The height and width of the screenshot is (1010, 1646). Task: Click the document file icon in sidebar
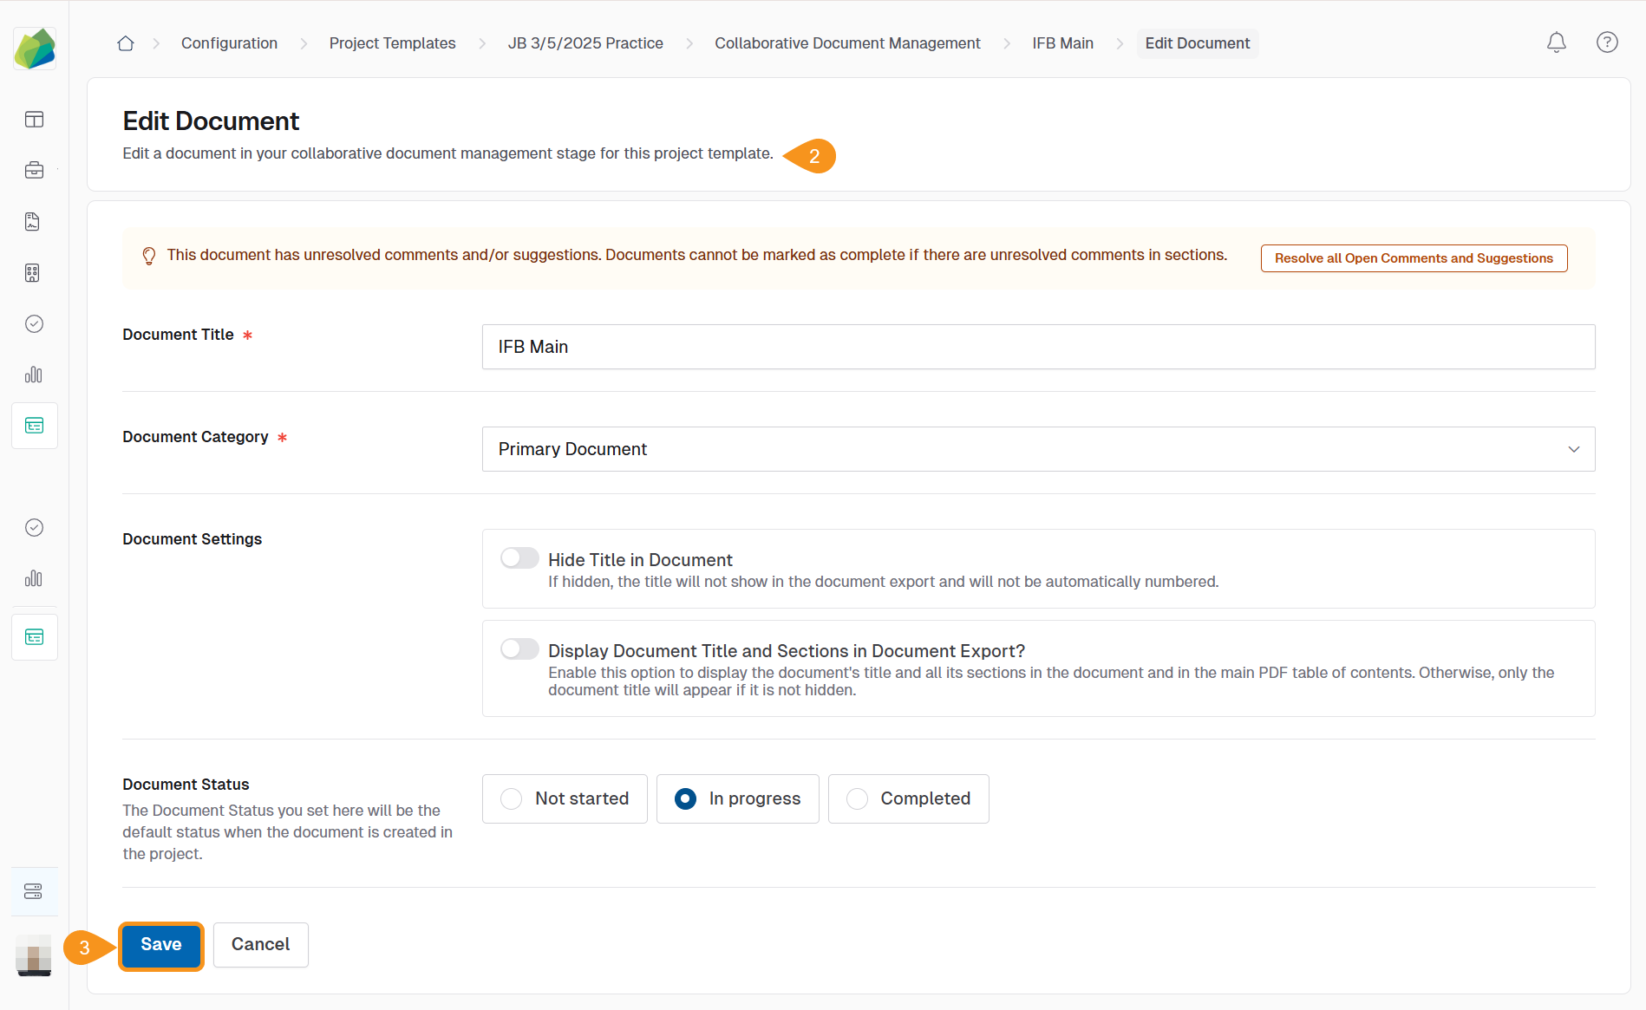(x=34, y=222)
